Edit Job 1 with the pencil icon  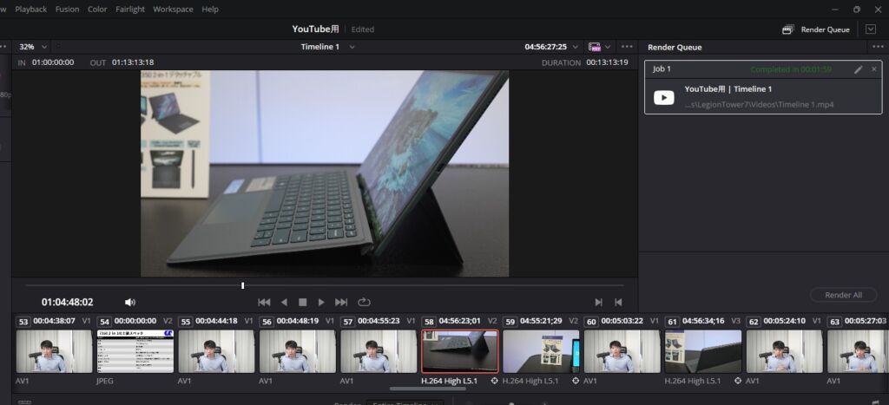(858, 69)
